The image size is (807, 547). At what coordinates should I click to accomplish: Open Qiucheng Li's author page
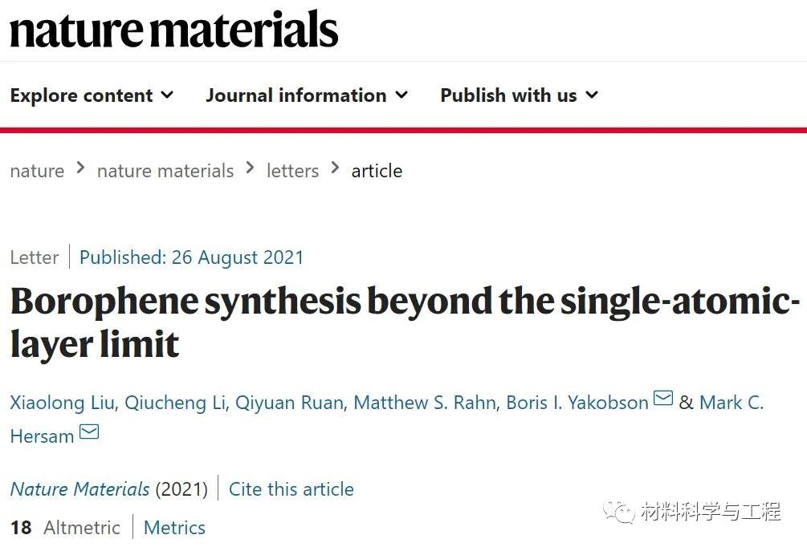[x=175, y=403]
